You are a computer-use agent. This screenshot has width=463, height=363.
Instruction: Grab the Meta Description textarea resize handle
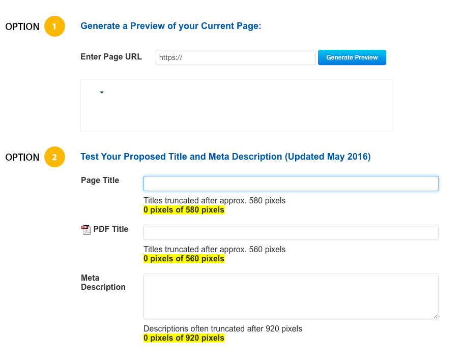(x=436, y=316)
